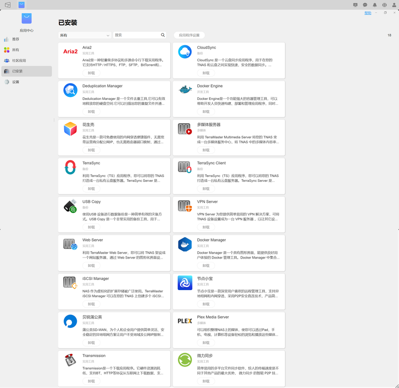The height and width of the screenshot is (388, 399).
Task: Open 社区应用 in the sidebar
Action: pos(27,61)
